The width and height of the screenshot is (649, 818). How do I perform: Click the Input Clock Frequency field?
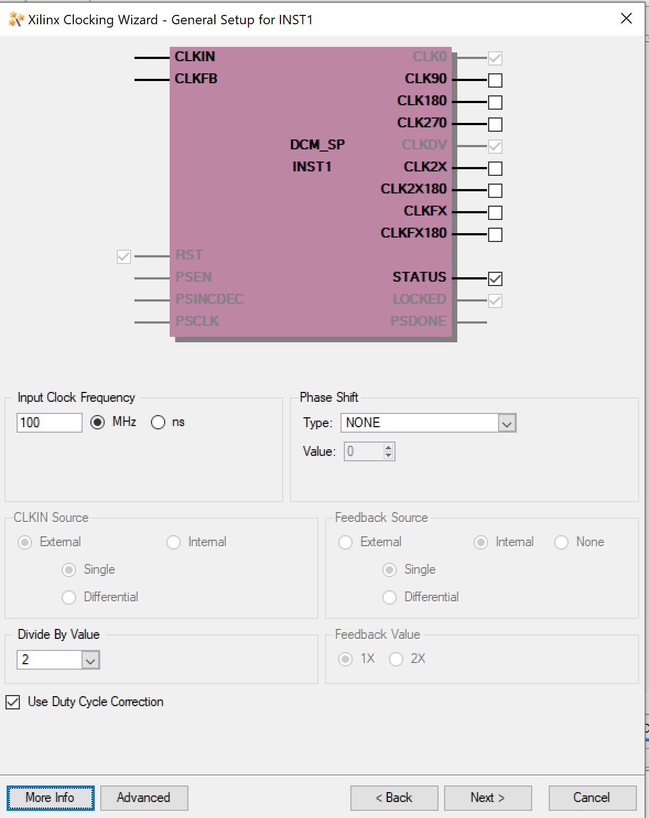coord(49,423)
